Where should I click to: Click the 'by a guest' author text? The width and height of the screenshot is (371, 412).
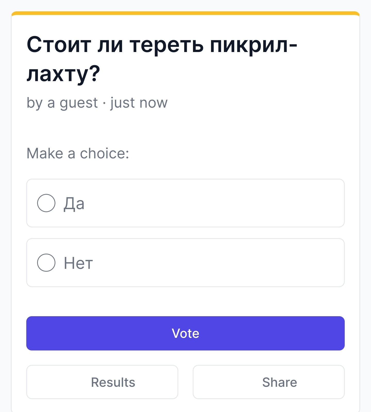tap(62, 103)
